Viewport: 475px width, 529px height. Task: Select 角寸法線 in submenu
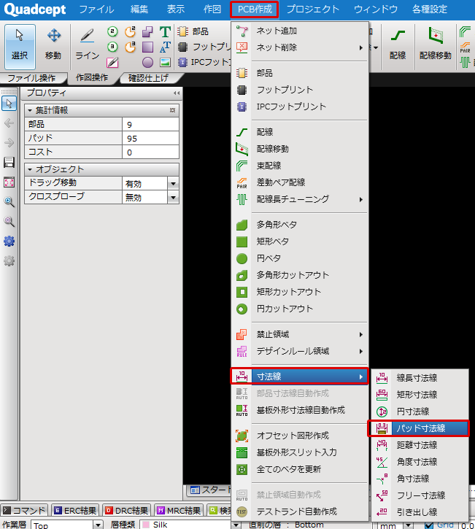click(x=420, y=479)
